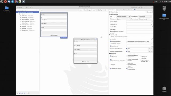Click the pencil icon of Transient For

(152, 24)
